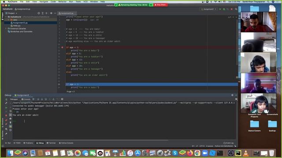Open Finder from the Dock
This screenshot has width=282, height=158.
(x=10, y=153)
